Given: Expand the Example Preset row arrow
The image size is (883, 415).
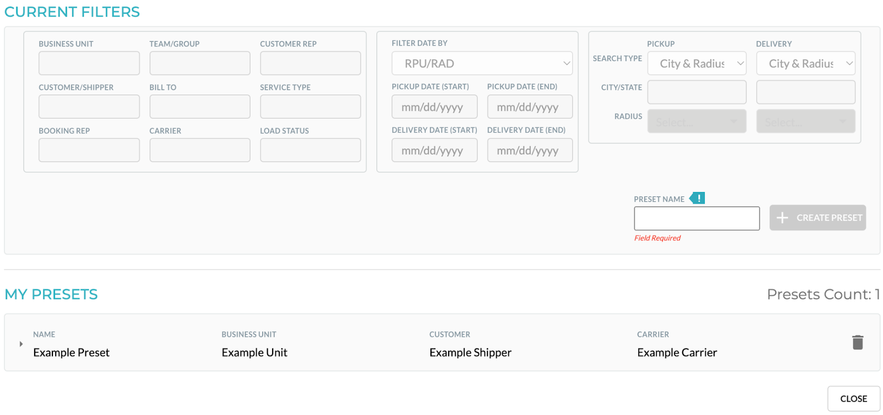Looking at the screenshot, I should [x=21, y=344].
